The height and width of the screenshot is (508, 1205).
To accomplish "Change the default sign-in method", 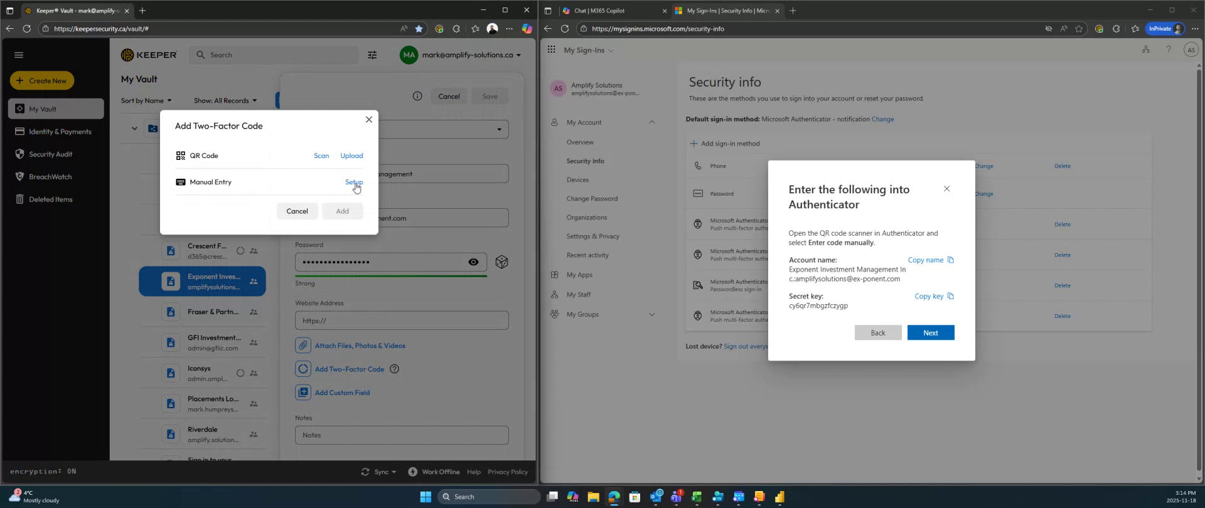I will coord(882,119).
